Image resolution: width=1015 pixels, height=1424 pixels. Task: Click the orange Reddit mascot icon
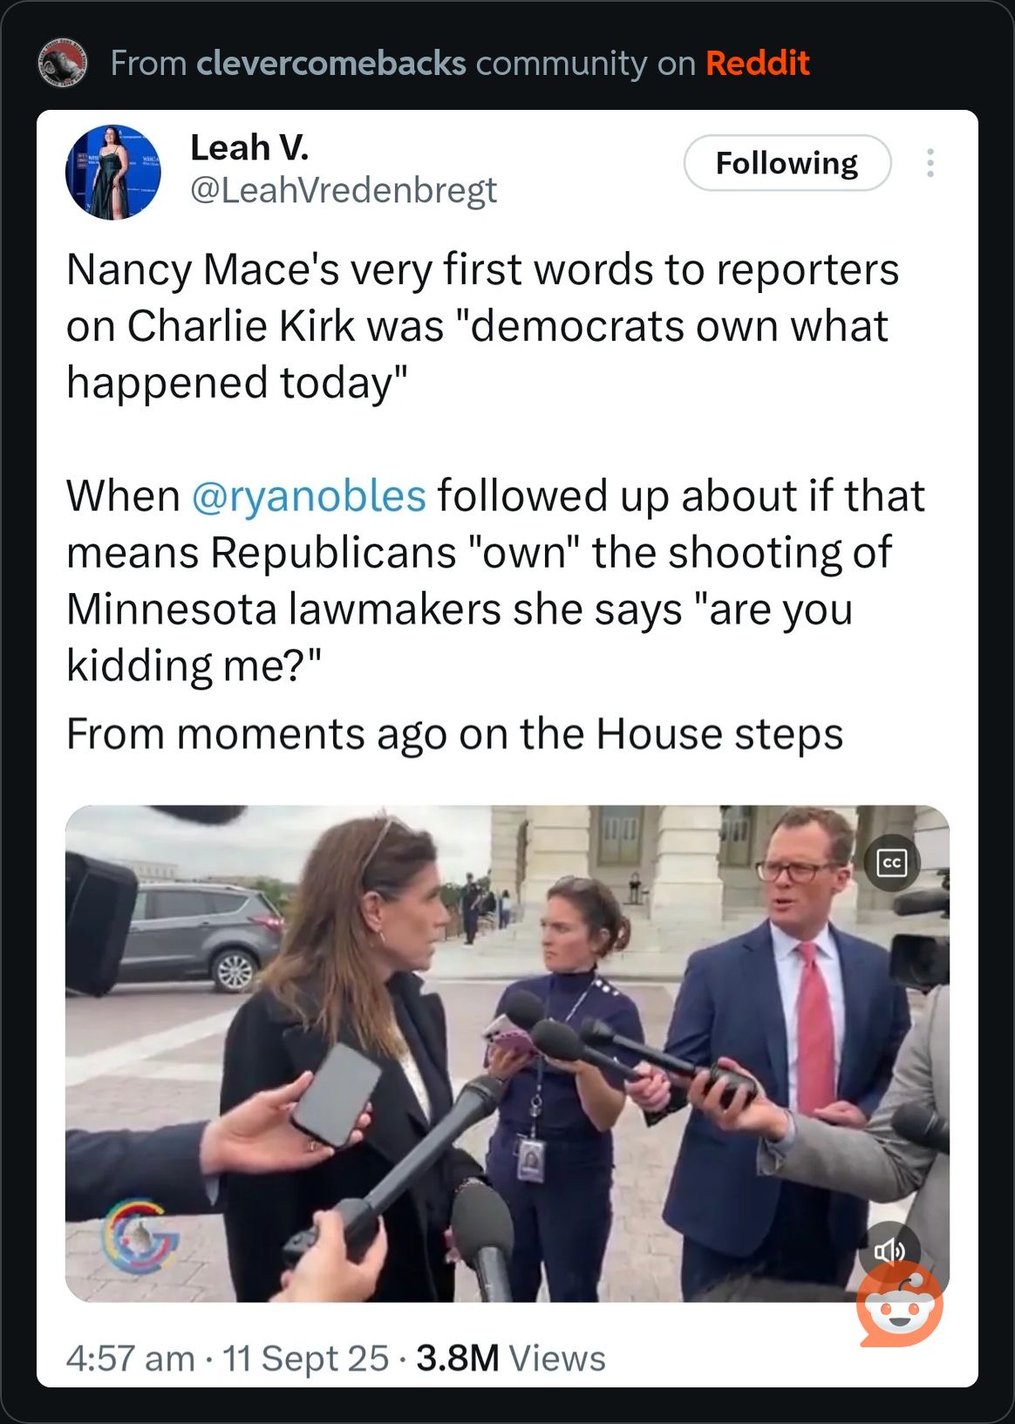(900, 1305)
